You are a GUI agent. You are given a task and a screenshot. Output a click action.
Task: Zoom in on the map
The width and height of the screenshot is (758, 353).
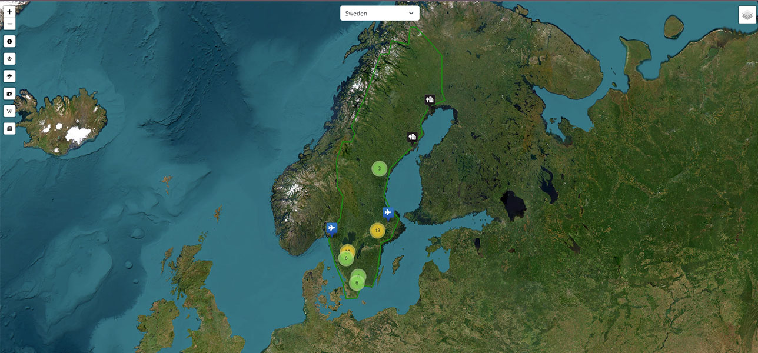(x=9, y=12)
